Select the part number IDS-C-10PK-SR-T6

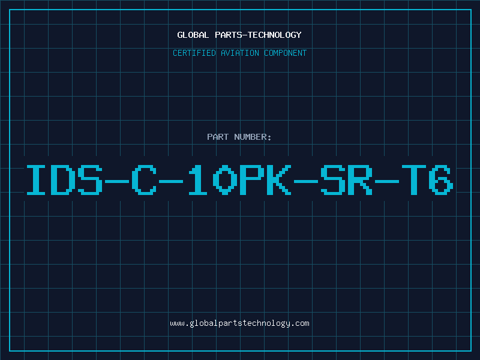click(x=240, y=180)
